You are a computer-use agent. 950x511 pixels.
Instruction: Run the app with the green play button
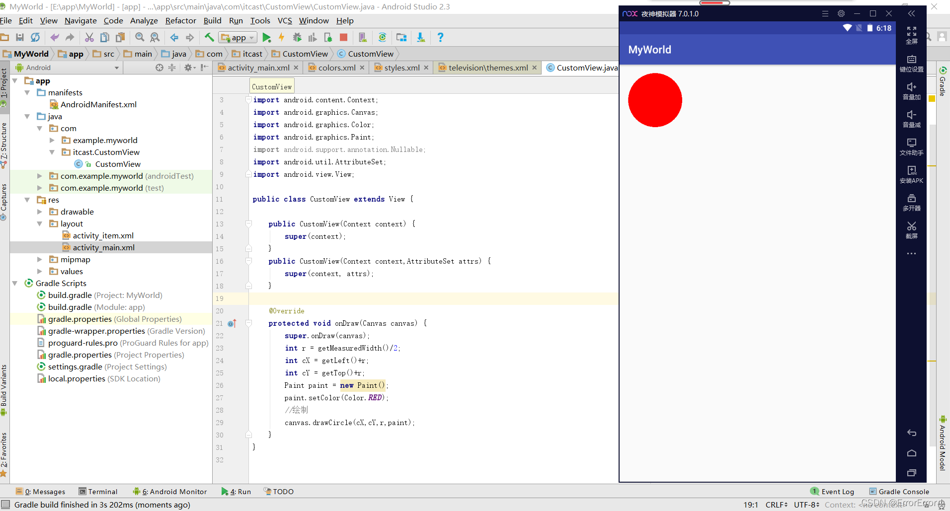click(x=266, y=37)
